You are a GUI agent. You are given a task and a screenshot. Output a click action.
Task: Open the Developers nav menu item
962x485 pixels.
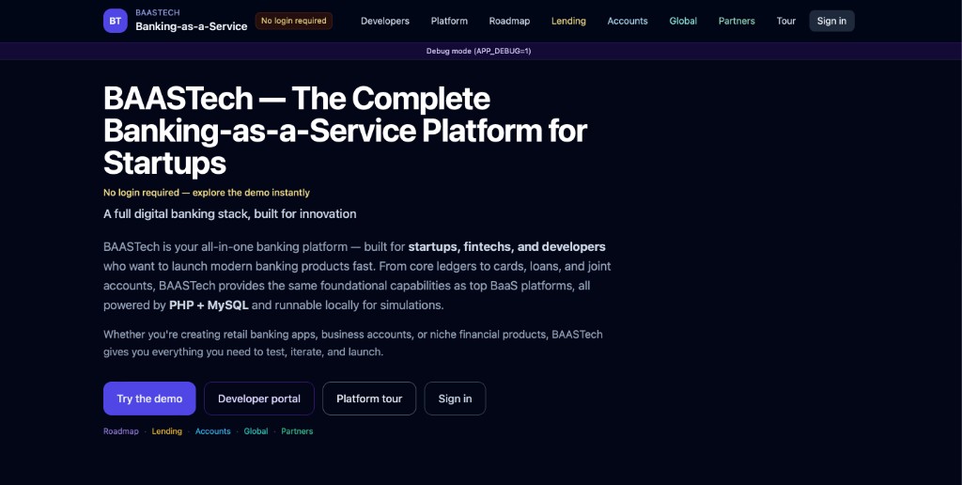click(385, 21)
